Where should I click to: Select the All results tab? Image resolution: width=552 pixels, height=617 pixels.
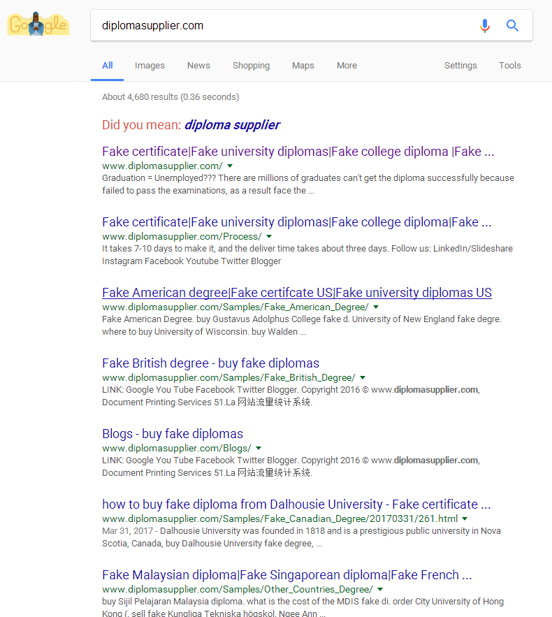pos(108,65)
